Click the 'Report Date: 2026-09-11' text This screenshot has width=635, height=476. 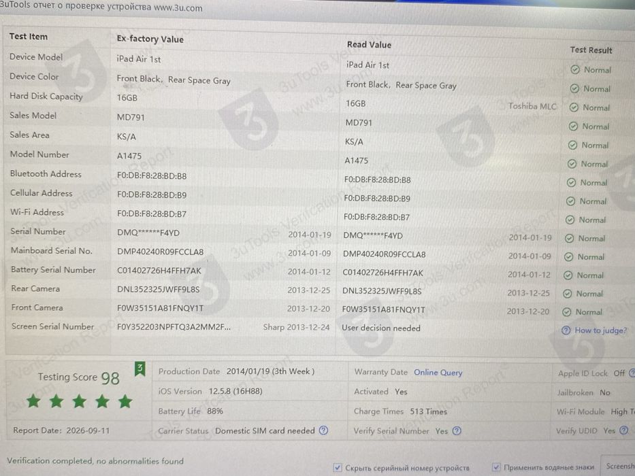[x=61, y=430]
